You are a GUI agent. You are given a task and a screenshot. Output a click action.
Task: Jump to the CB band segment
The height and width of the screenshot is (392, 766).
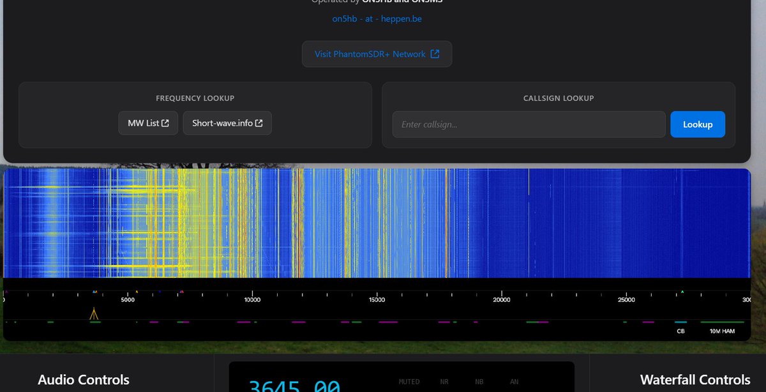pos(680,331)
